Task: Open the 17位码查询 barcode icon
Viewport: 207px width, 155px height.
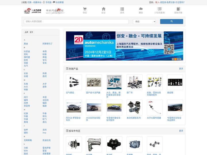Action: pyautogui.click(x=160, y=9)
